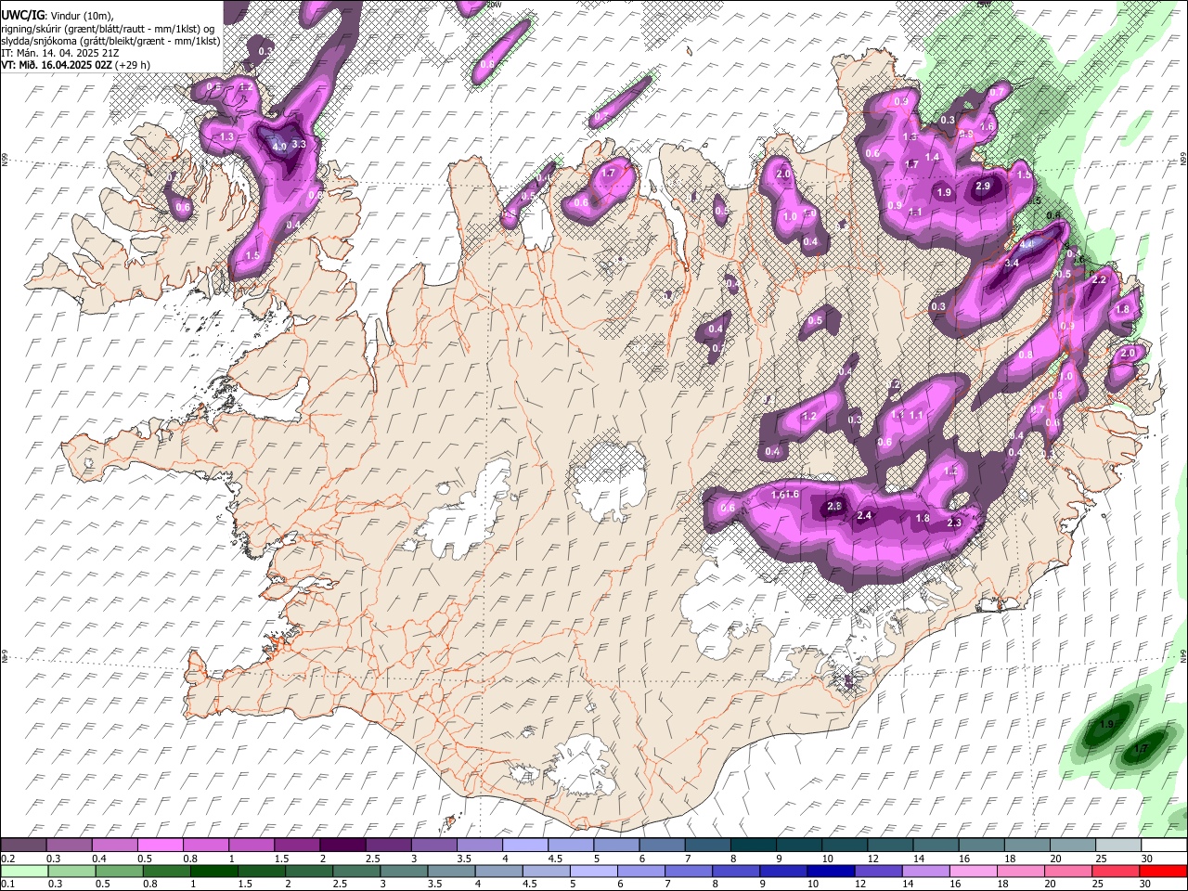Screen dimensions: 1188x891
Task: Select top-row grey swatch between 20 and 25
Action: tap(1073, 846)
